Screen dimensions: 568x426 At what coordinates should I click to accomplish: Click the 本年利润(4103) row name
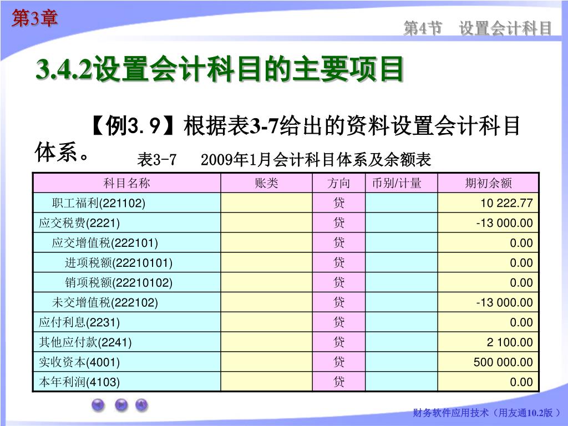pos(79,382)
